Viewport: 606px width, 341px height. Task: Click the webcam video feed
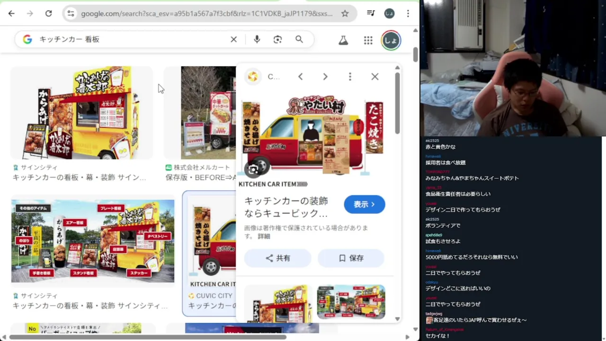[x=513, y=68]
